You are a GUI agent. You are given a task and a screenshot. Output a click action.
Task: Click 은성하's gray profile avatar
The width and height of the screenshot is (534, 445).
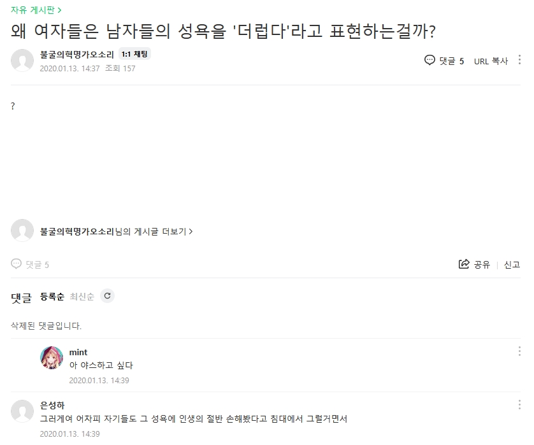22,411
